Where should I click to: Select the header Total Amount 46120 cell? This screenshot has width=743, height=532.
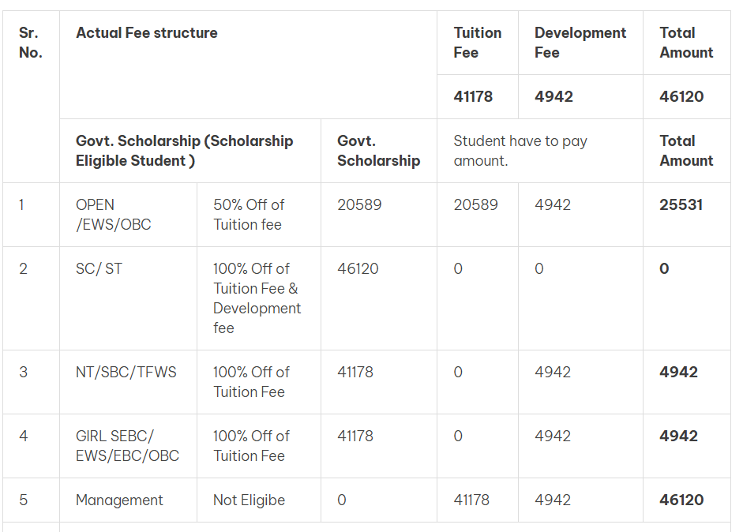pos(681,96)
